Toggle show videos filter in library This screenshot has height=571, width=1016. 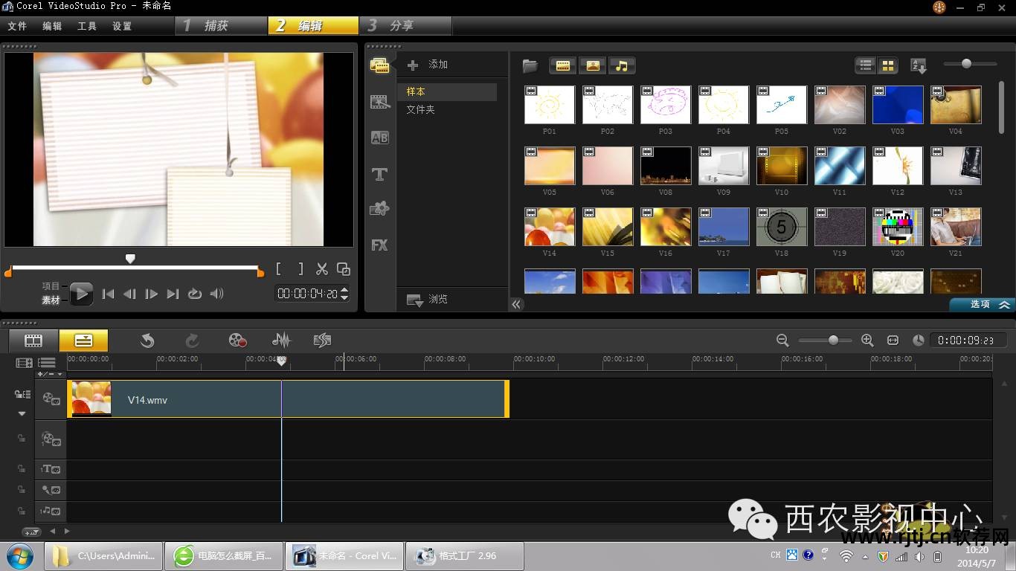pos(563,65)
